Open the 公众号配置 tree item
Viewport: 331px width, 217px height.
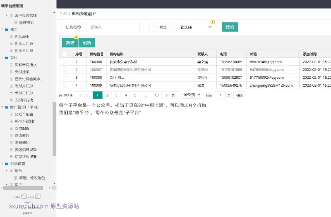pyautogui.click(x=24, y=114)
